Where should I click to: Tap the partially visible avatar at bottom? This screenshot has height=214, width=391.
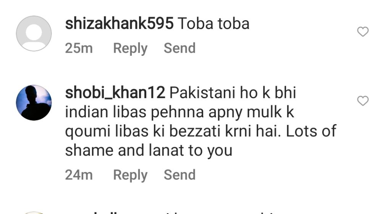[x=34, y=213]
